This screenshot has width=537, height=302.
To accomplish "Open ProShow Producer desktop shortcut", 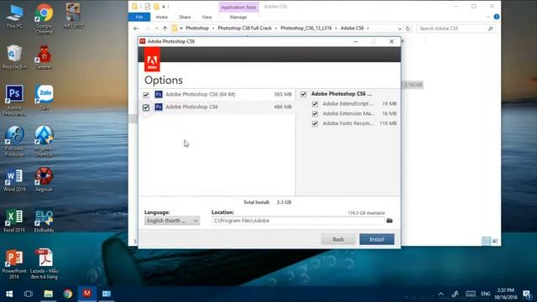I will tap(14, 141).
